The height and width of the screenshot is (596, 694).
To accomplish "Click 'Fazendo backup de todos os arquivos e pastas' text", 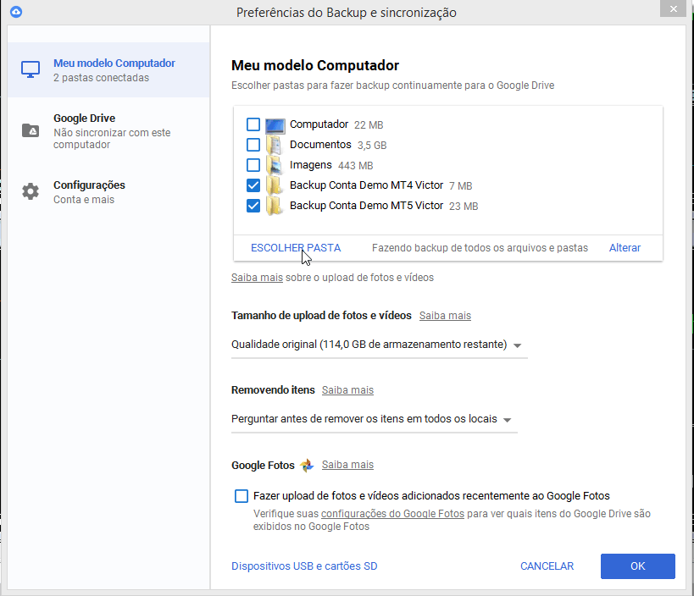I will [480, 248].
